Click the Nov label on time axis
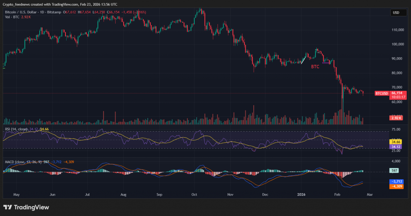This screenshot has width=411, height=216. (x=230, y=194)
